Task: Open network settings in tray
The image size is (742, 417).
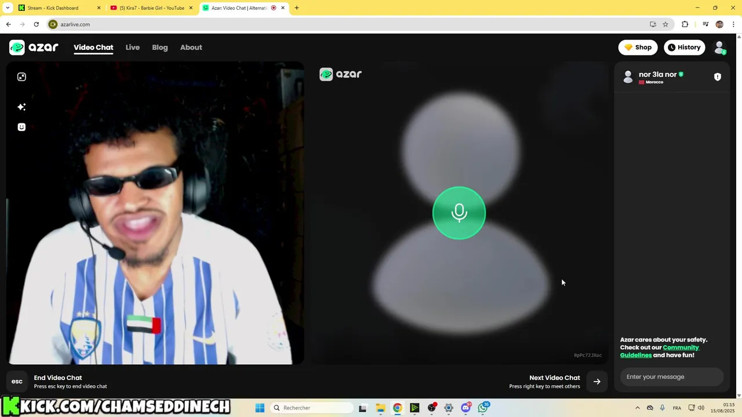Action: [x=692, y=408]
